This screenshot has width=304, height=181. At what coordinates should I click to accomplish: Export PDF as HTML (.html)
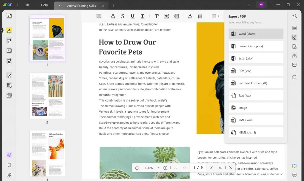point(256,132)
